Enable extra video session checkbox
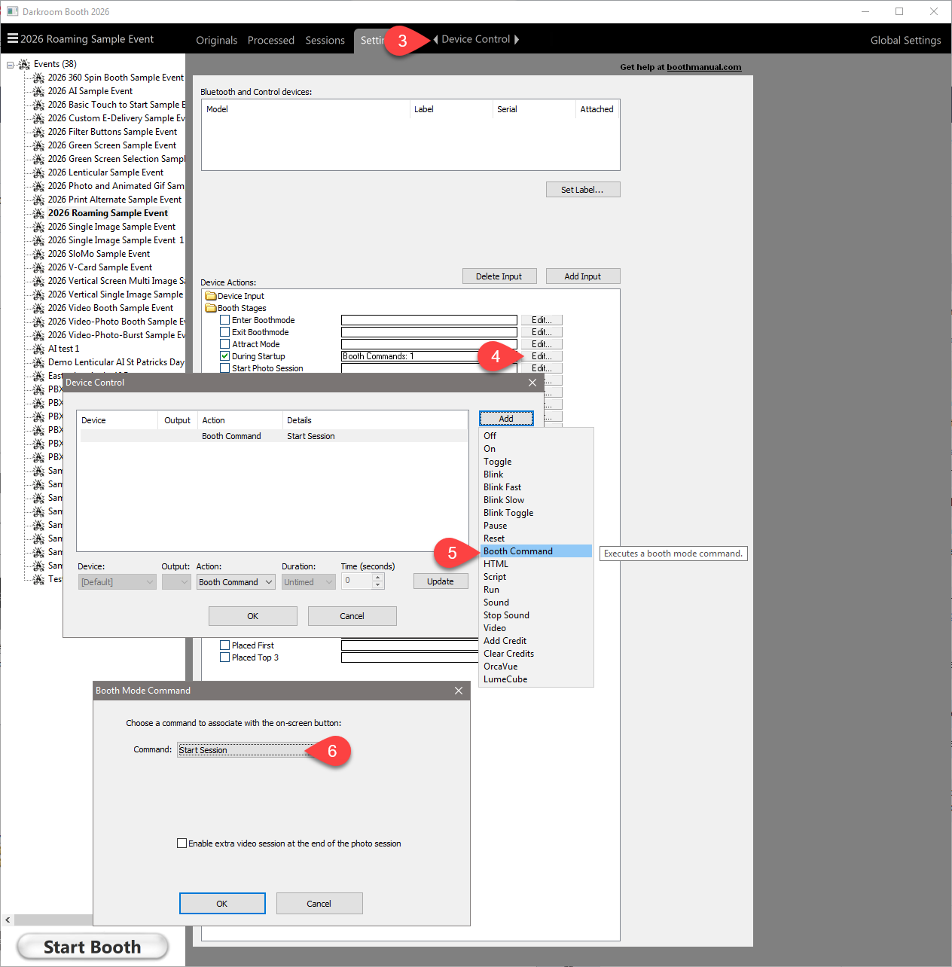The image size is (952, 967). coord(182,843)
